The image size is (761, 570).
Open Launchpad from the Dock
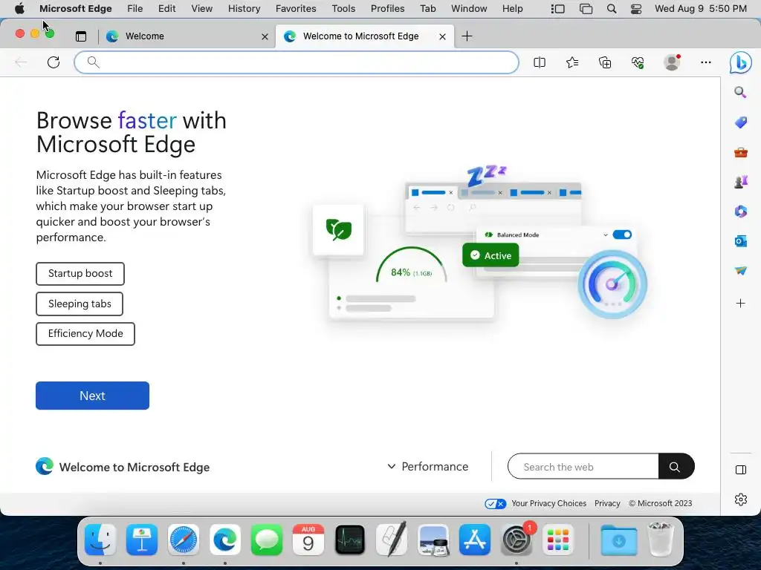pyautogui.click(x=558, y=540)
